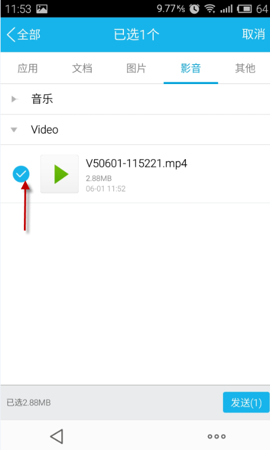
Task: Tap the Android back triangle icon
Action: coord(57,436)
